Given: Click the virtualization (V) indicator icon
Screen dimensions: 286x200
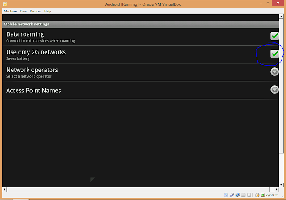Looking at the screenshot, I should point(249,195).
